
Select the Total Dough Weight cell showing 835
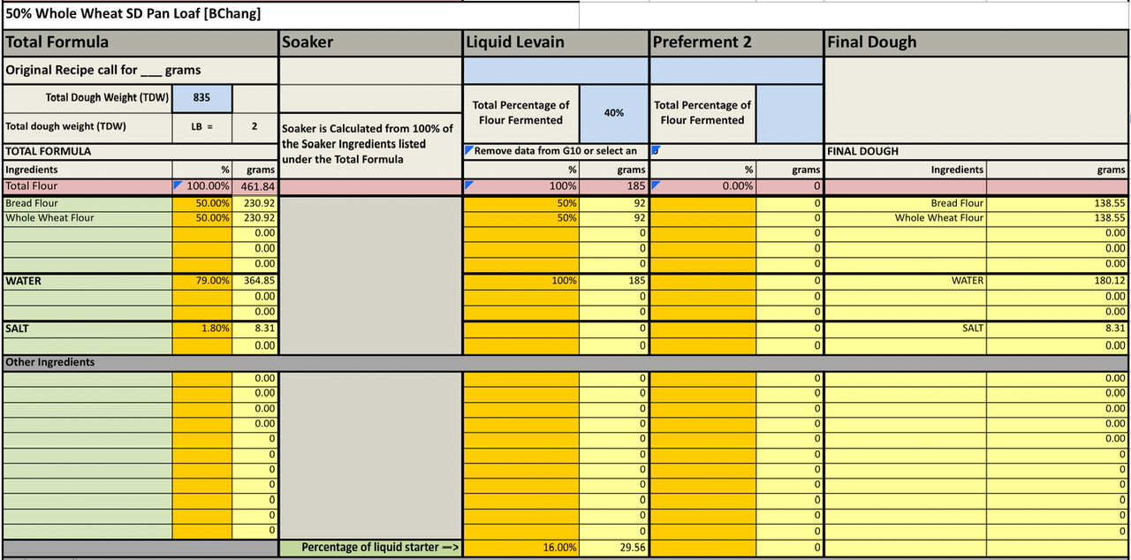(x=201, y=98)
